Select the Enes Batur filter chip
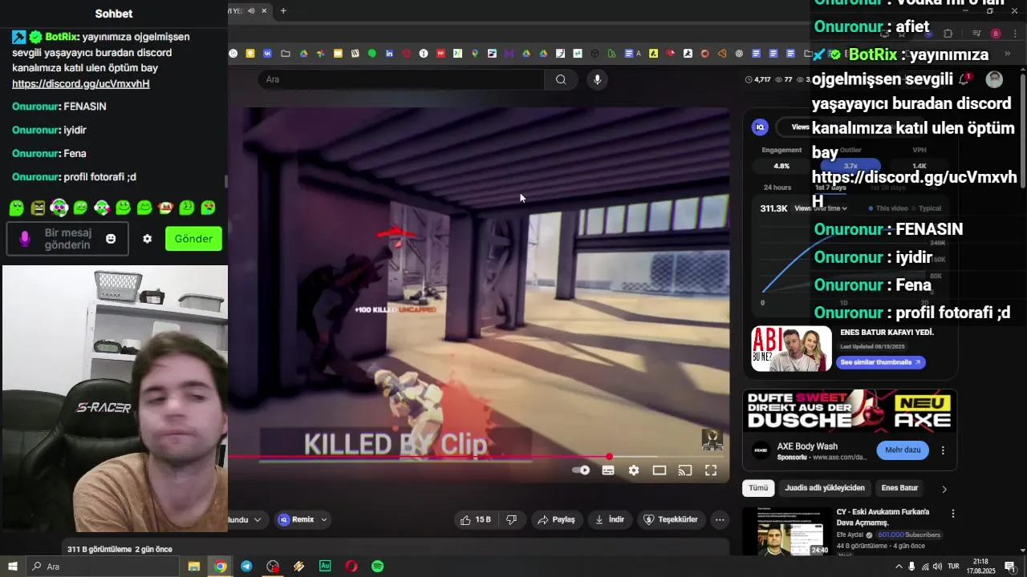 click(899, 488)
